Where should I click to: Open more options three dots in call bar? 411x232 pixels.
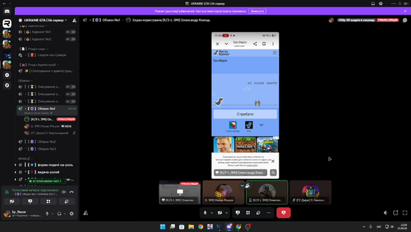click(x=268, y=213)
